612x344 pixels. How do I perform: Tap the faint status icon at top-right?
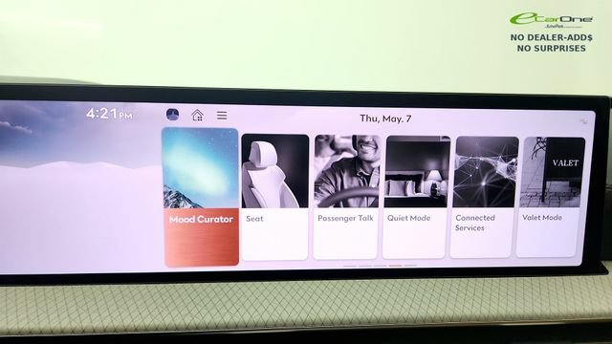pyautogui.click(x=583, y=121)
